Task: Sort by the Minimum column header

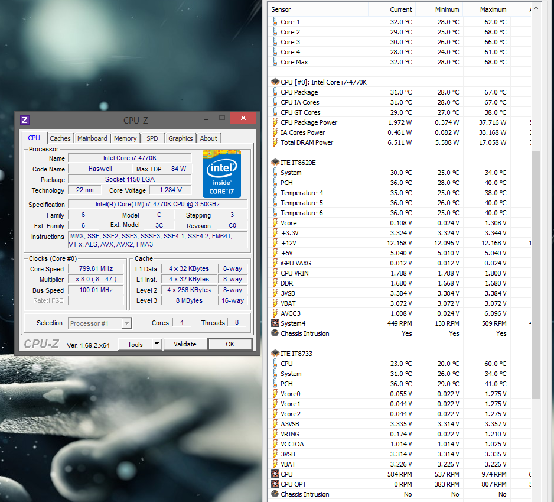Action: point(439,9)
